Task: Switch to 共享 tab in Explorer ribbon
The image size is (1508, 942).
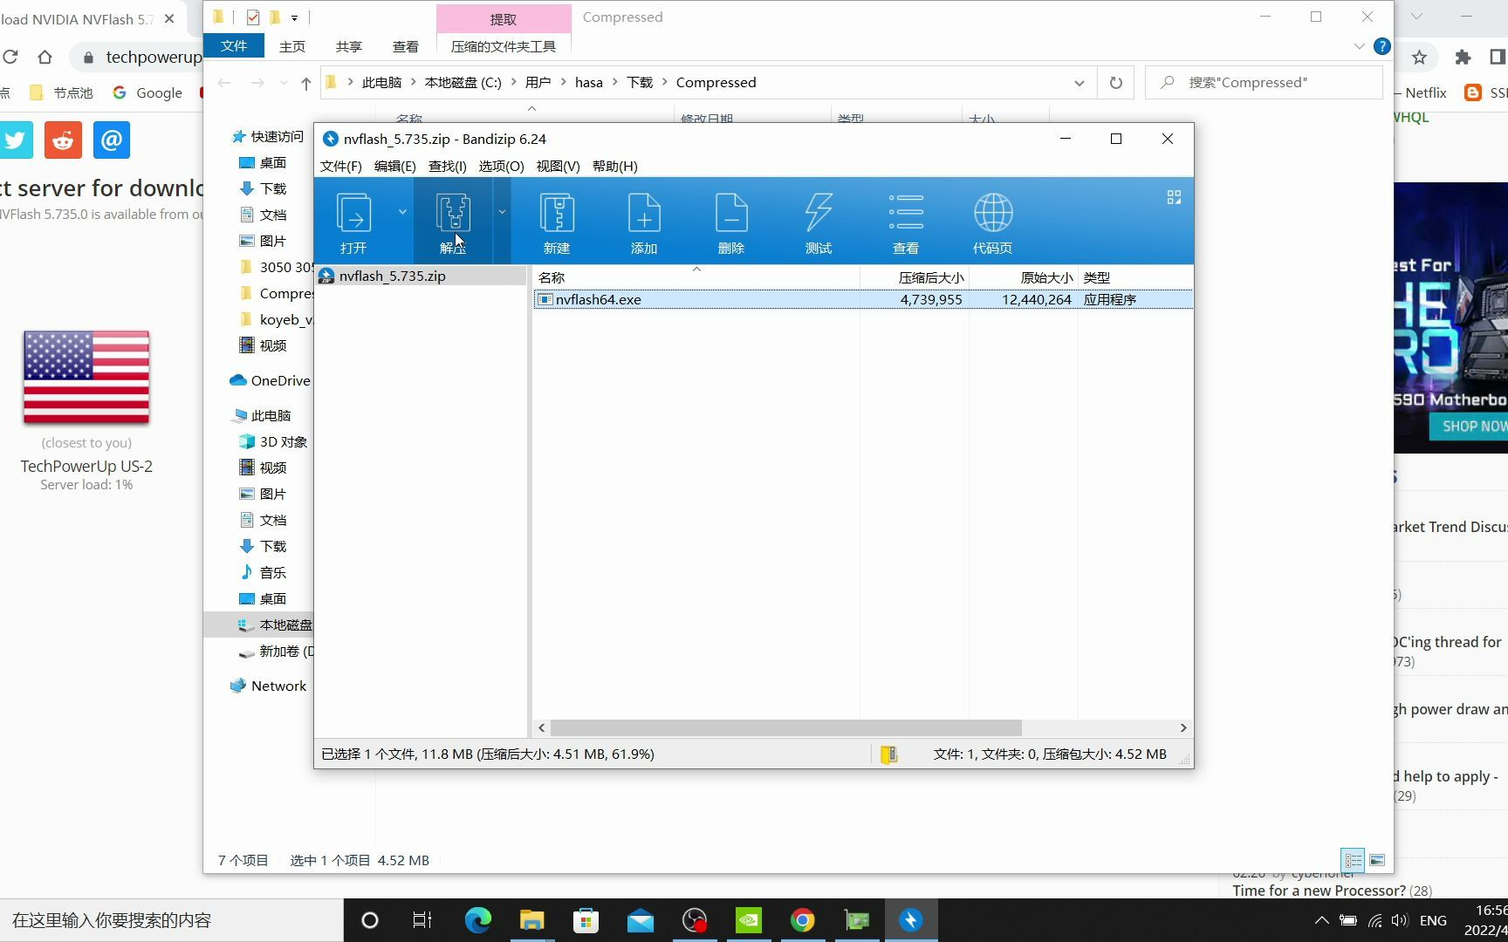Action: coord(349,46)
